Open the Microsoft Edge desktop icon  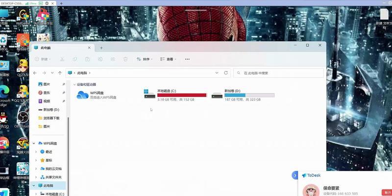click(x=4, y=96)
